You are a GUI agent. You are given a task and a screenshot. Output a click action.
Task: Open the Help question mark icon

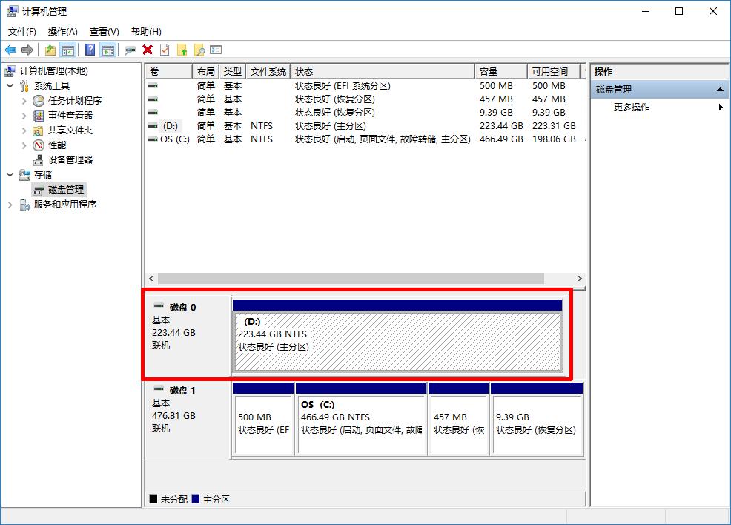(90, 50)
